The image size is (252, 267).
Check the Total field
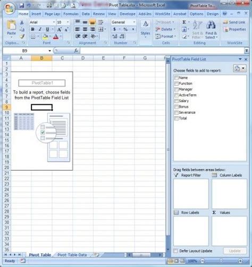pyautogui.click(x=177, y=119)
